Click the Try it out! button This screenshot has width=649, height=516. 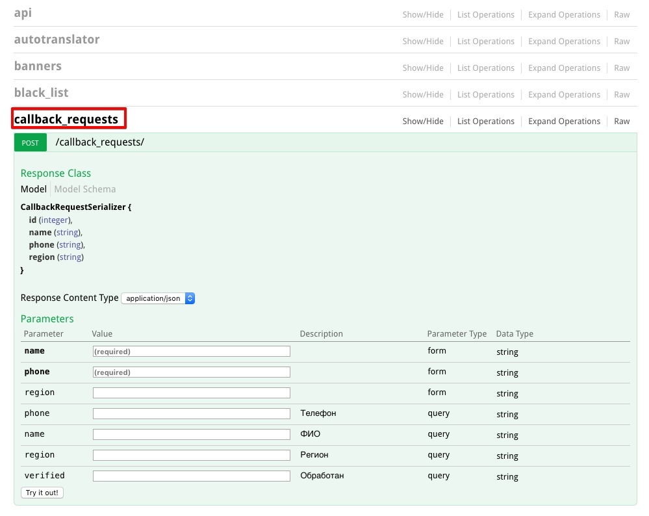coord(42,493)
